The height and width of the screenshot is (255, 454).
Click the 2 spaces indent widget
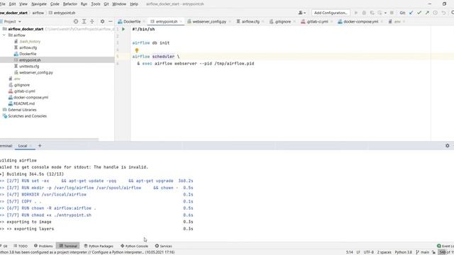click(384, 252)
